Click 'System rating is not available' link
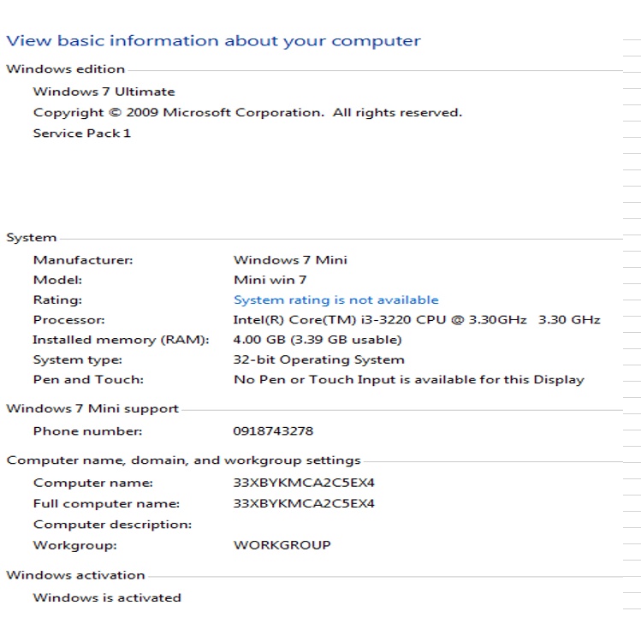 (x=335, y=300)
